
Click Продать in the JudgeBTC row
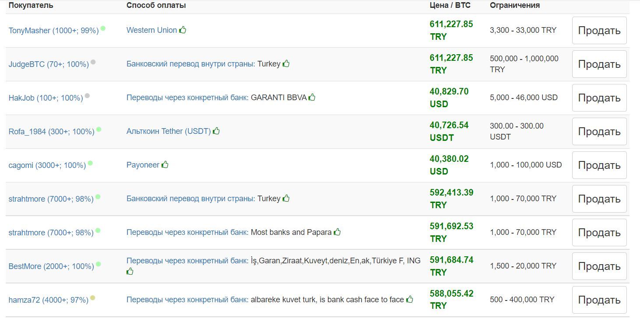coord(599,64)
